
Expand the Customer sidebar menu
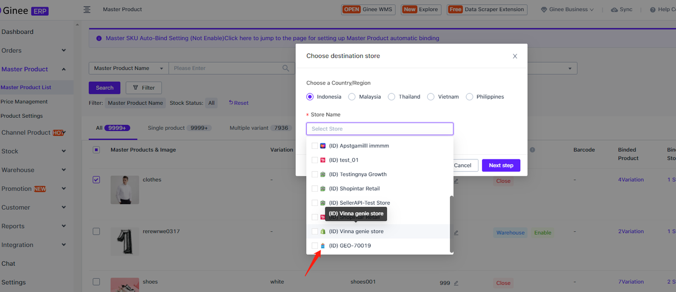click(63, 208)
